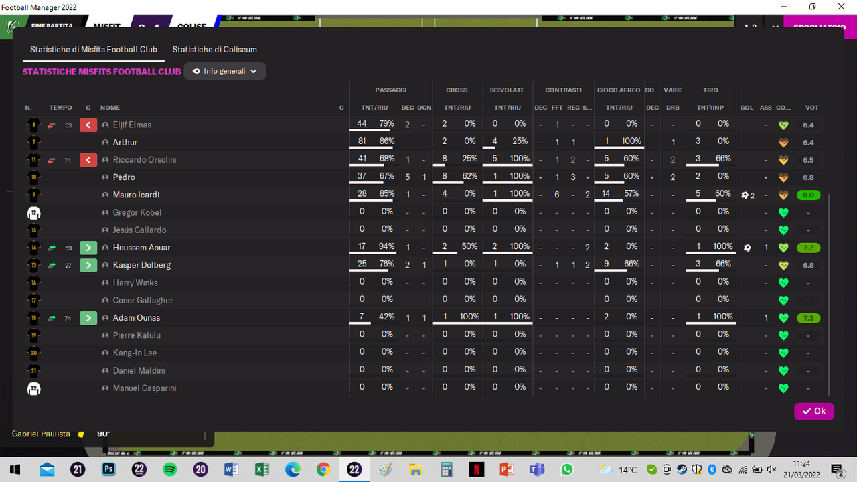Sort by the FFT column header

pos(557,108)
